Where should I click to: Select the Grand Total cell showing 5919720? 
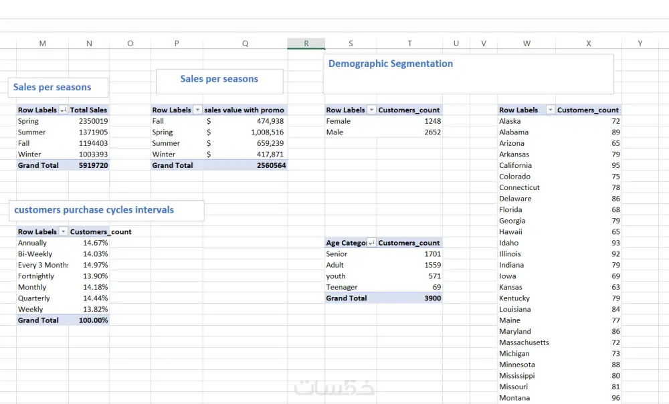pos(89,165)
